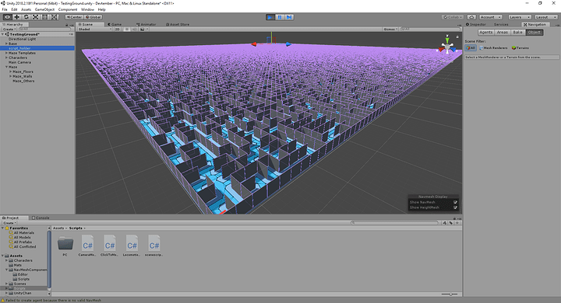Click the Step frame button
Image resolution: width=561 pixels, height=303 pixels.
289,17
